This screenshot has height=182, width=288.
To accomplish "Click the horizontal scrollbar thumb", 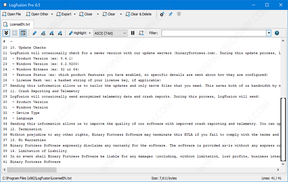I will (32, 170).
